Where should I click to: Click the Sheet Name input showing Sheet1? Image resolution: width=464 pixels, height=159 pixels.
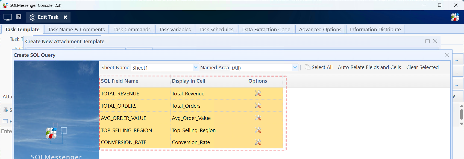(x=162, y=67)
